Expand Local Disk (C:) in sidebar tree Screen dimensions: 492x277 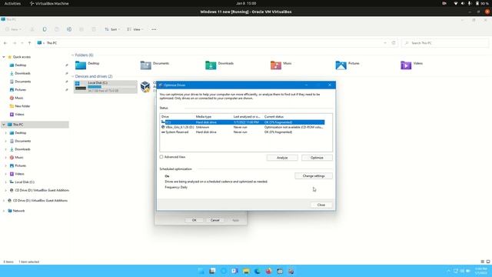(5, 182)
